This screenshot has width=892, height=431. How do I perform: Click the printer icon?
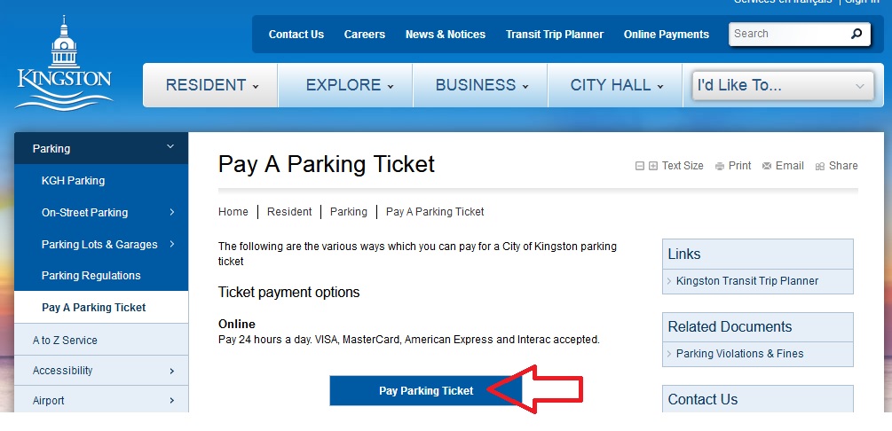(x=720, y=166)
